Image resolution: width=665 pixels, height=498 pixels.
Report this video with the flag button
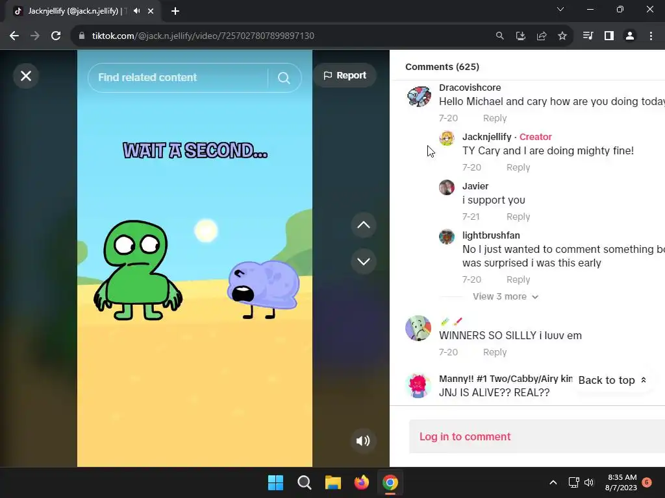[x=345, y=75]
